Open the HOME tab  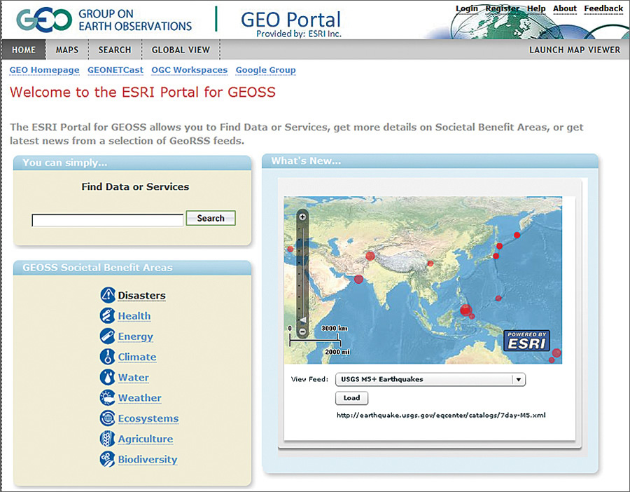(24, 50)
